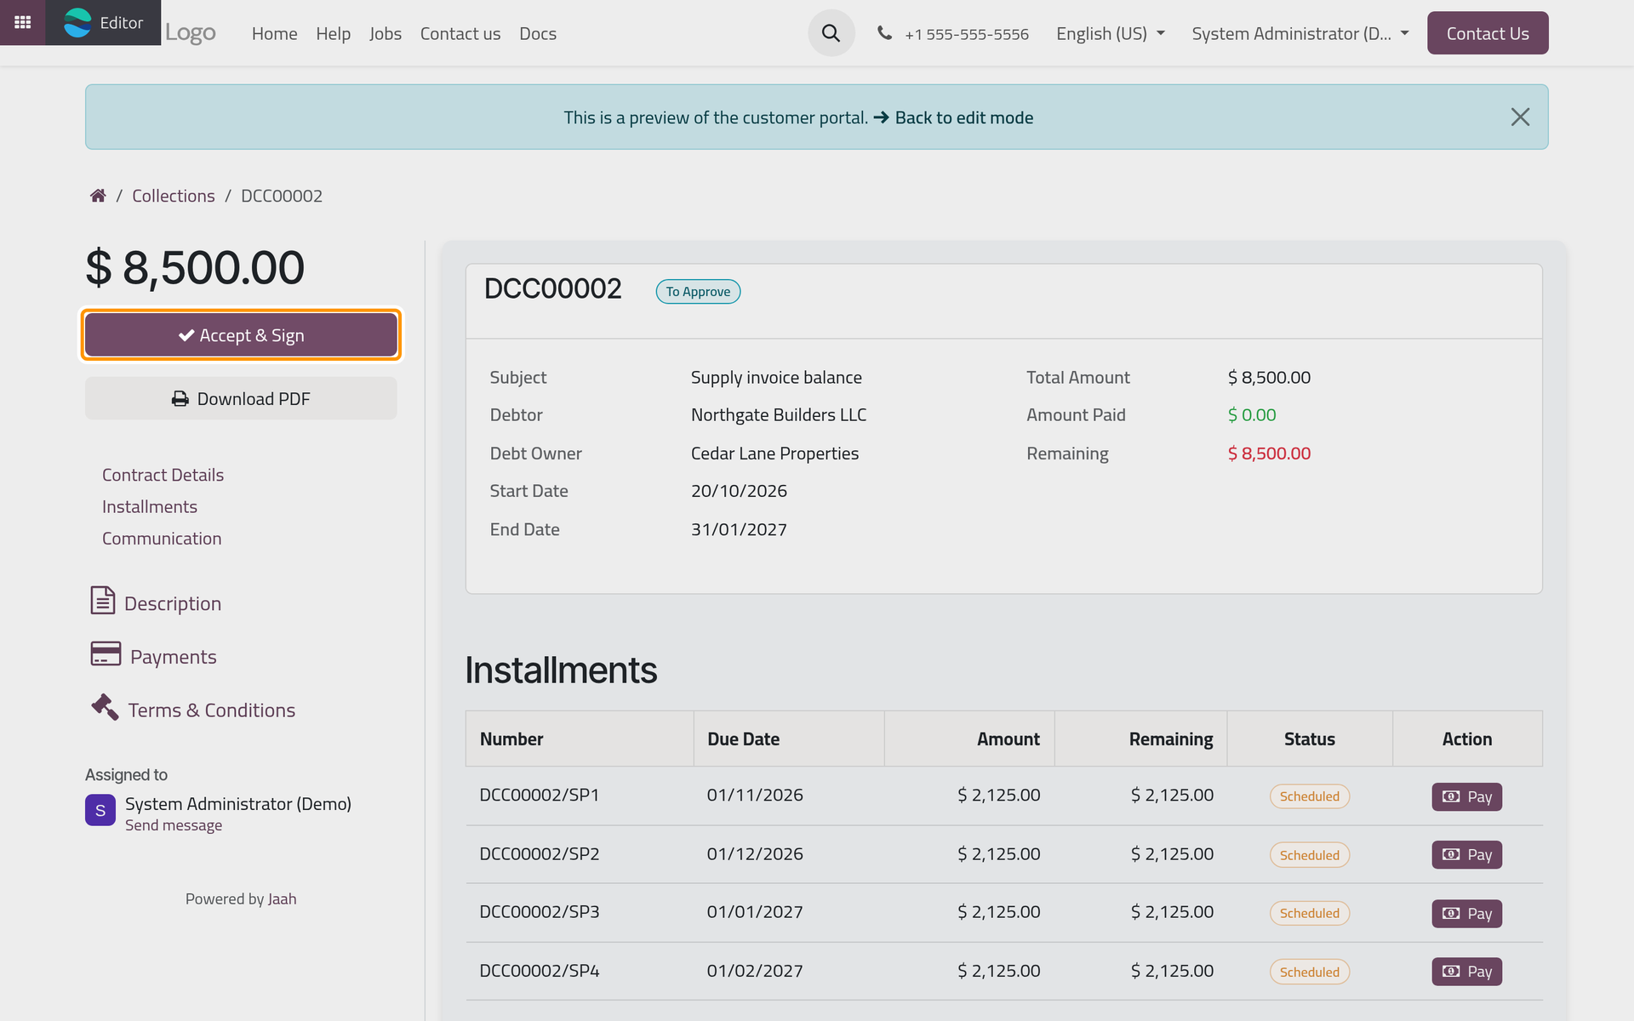The height and width of the screenshot is (1021, 1634).
Task: Click the phone number +1 555-555-5556
Action: [x=967, y=34]
